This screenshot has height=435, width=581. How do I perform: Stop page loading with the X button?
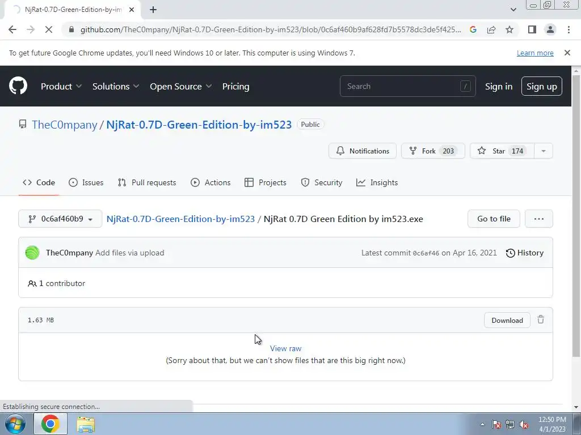(x=49, y=29)
